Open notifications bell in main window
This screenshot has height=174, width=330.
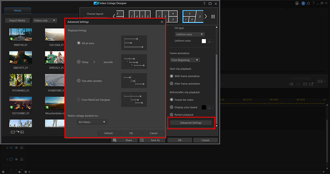[303, 3]
